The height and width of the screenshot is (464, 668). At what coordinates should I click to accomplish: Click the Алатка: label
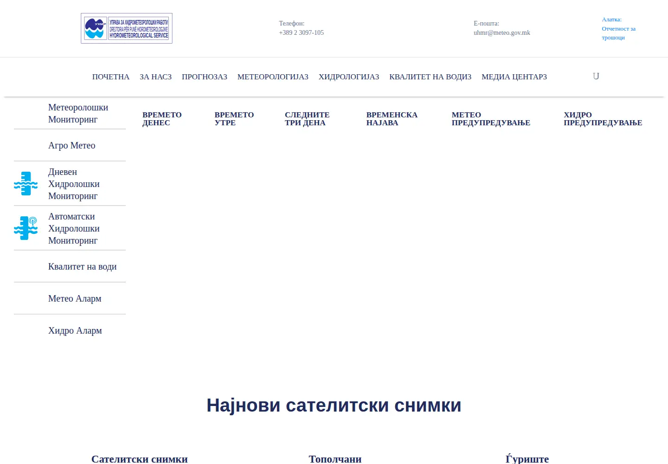(x=612, y=19)
